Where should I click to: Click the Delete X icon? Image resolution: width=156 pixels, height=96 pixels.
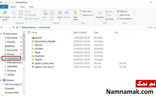click(x=60, y=13)
